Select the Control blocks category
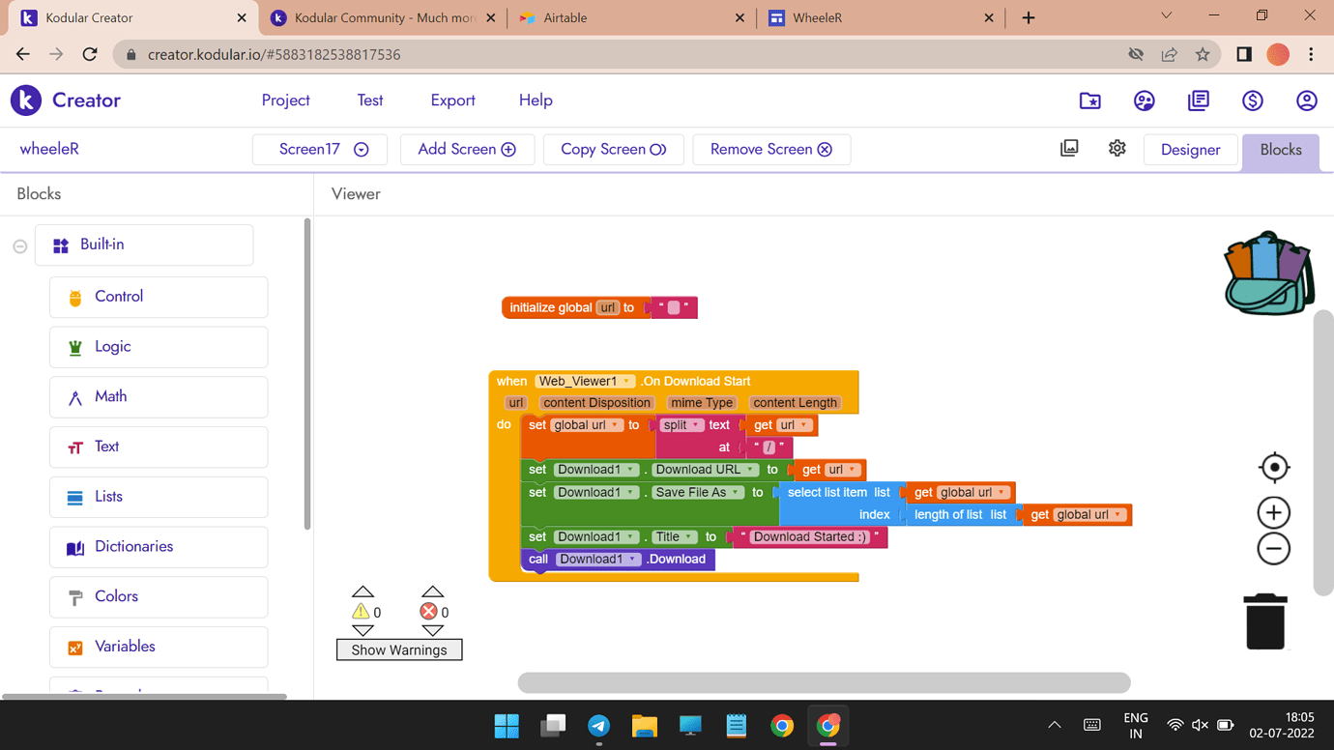The height and width of the screenshot is (750, 1334). 159,298
